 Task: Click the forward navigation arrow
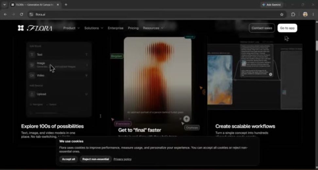pyautogui.click(x=13, y=14)
